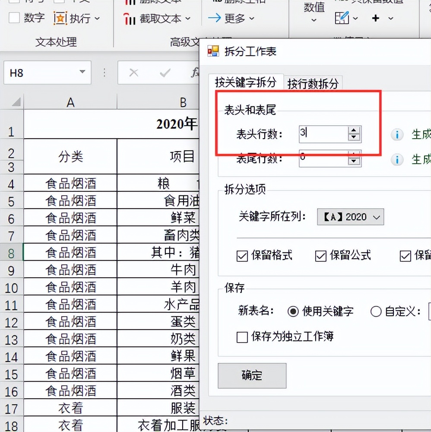431x432 pixels.
Task: Toggle the 保留格式 checkbox
Action: tap(242, 256)
